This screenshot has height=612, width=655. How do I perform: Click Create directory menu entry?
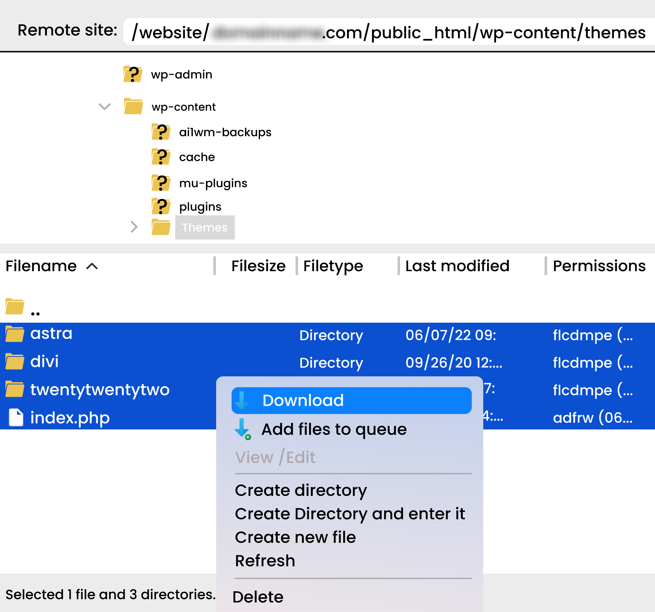coord(301,490)
